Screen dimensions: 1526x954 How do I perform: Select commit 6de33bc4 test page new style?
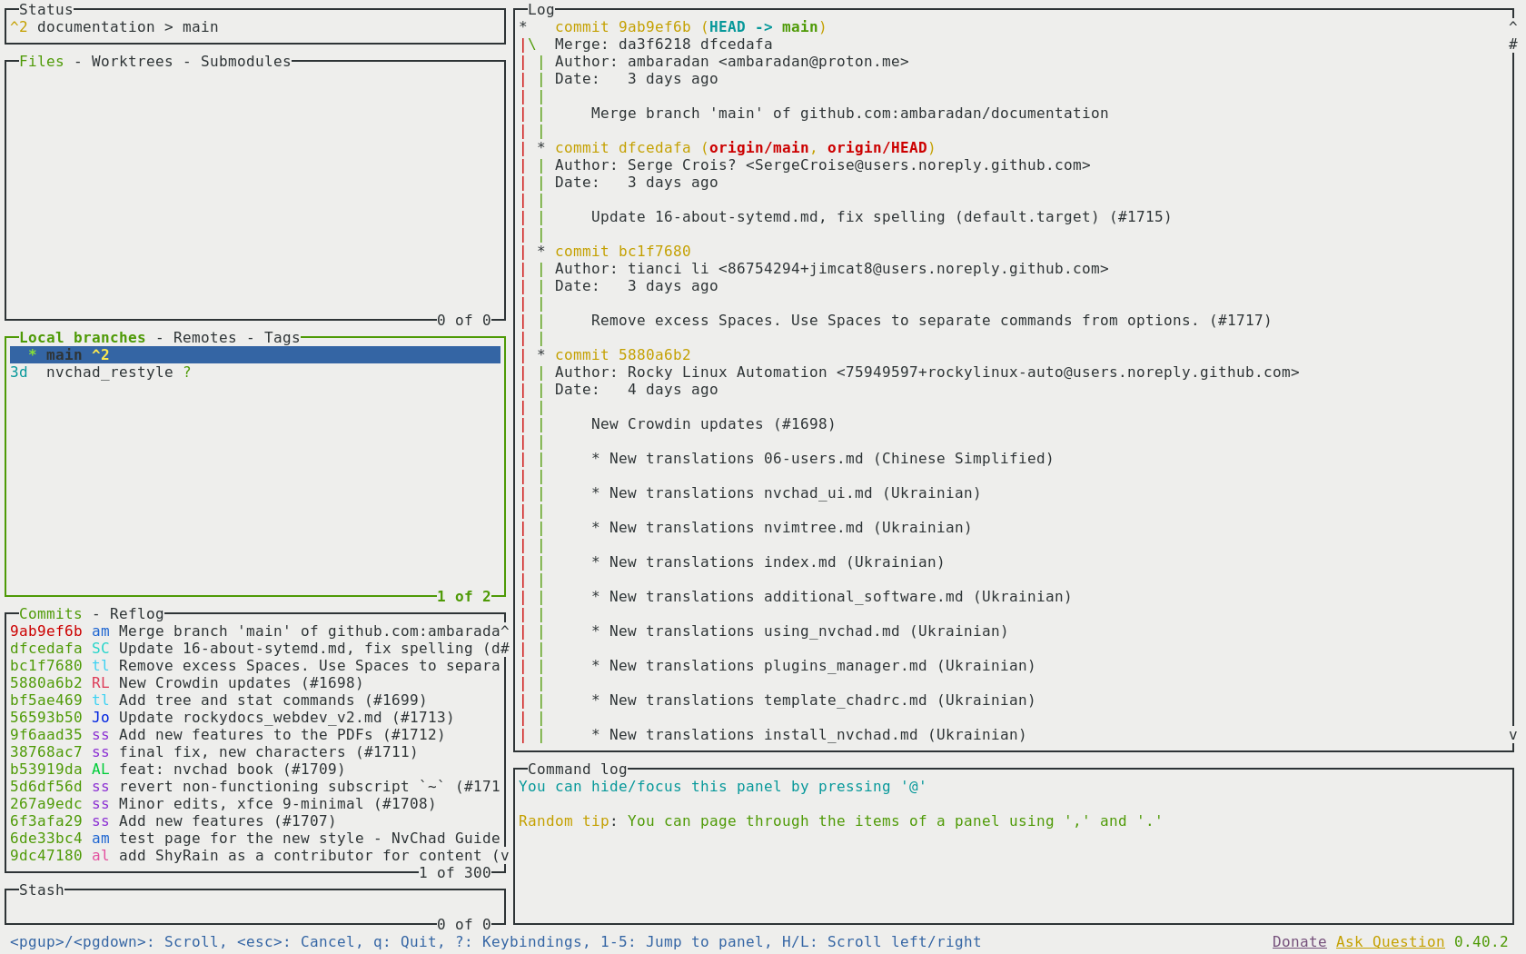tap(254, 839)
